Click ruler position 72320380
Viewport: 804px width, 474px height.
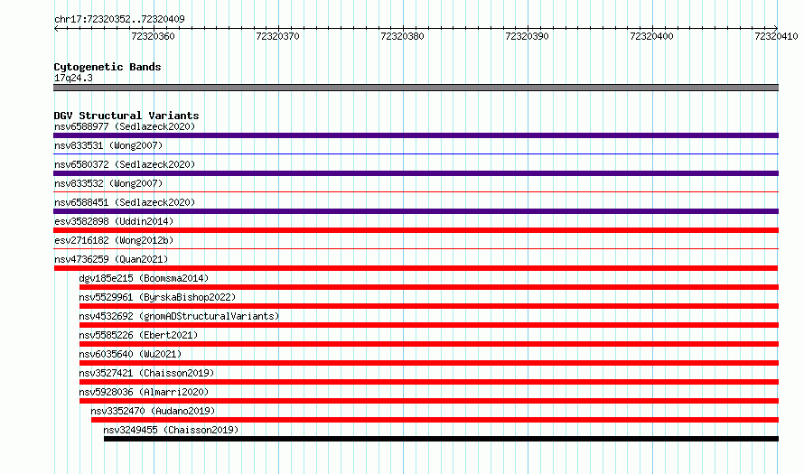point(402,36)
